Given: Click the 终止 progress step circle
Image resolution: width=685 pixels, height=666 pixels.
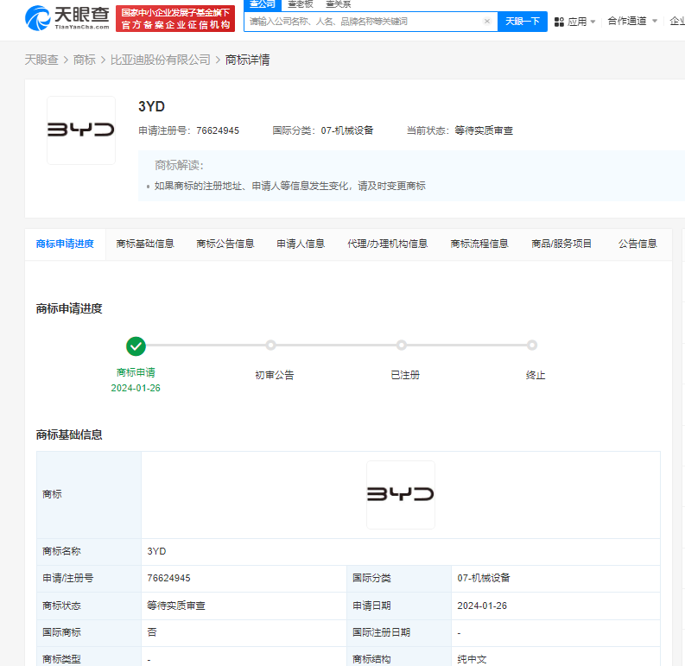Looking at the screenshot, I should pos(532,346).
